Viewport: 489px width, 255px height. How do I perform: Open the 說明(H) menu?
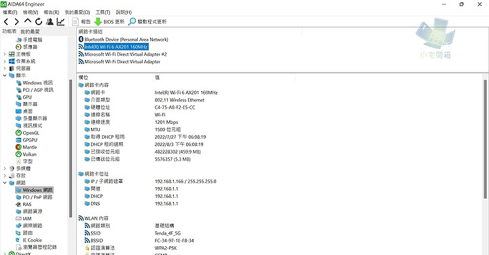pyautogui.click(x=124, y=12)
